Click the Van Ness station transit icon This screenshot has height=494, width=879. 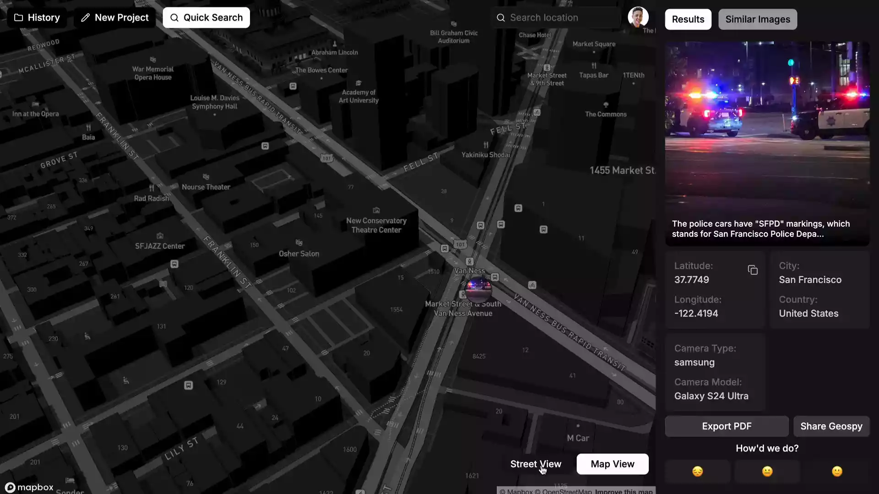[x=469, y=261]
